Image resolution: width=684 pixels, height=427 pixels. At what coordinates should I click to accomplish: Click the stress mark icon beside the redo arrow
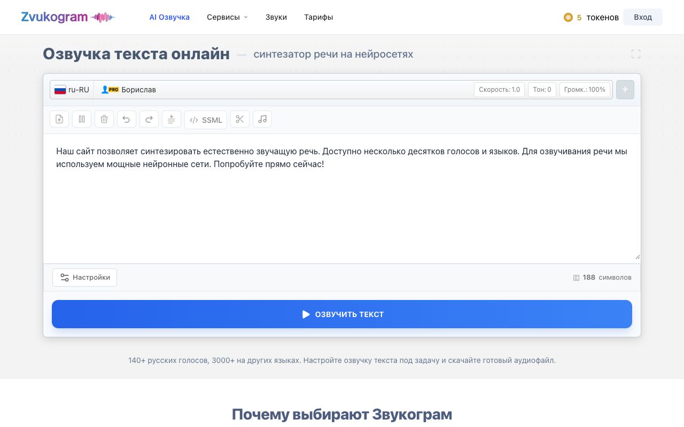tap(172, 119)
